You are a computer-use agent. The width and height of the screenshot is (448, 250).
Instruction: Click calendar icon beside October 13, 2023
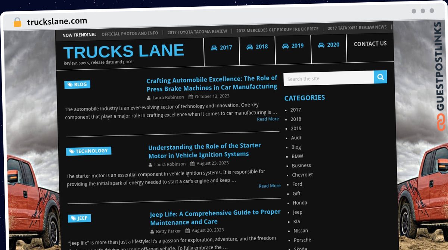[x=191, y=97]
